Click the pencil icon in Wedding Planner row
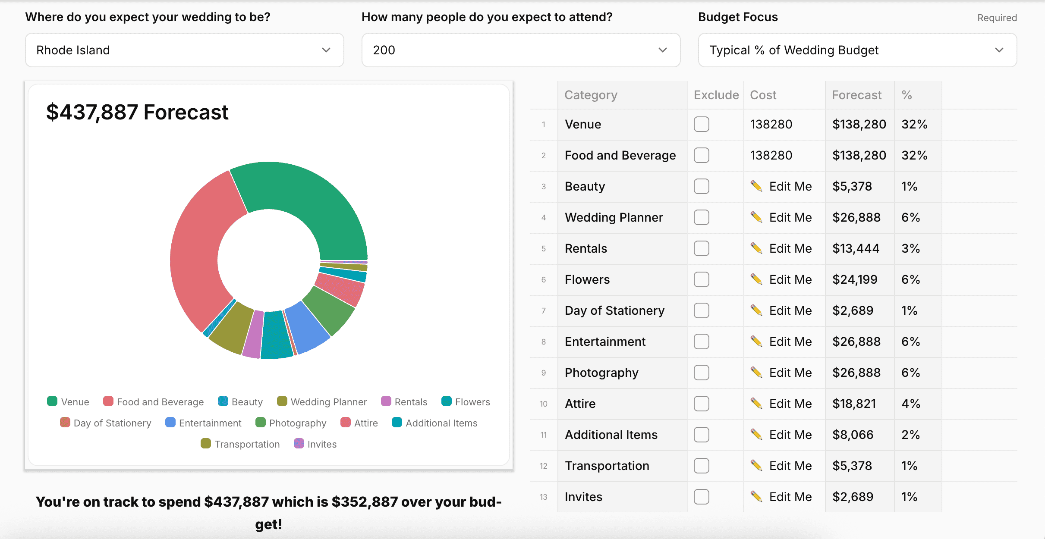This screenshot has height=539, width=1045. pyautogui.click(x=756, y=217)
